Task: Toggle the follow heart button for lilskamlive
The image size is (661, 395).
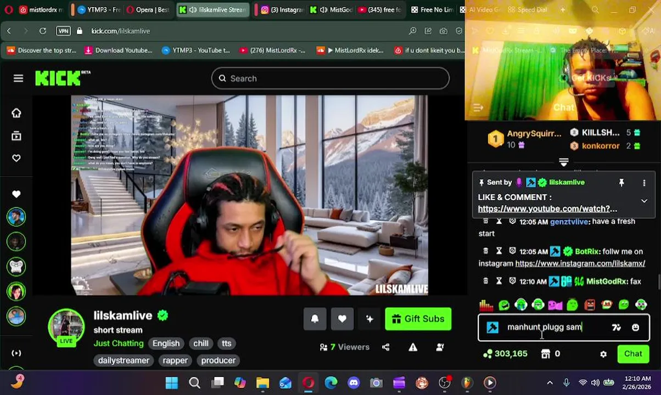Action: click(x=342, y=319)
